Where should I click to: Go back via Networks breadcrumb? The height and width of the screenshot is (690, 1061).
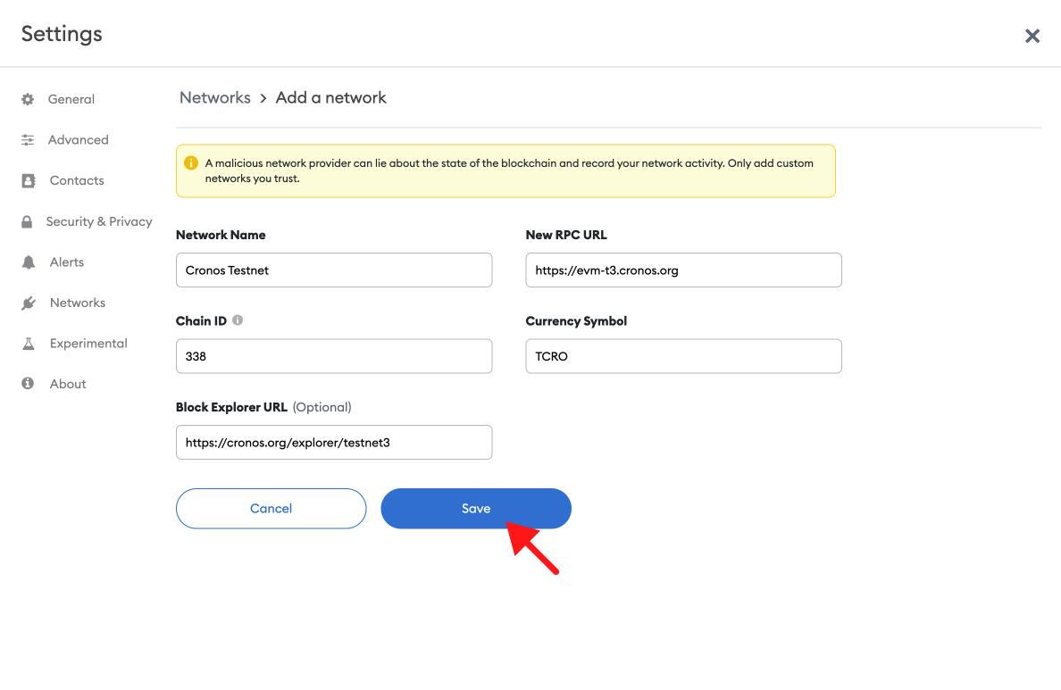coord(214,97)
